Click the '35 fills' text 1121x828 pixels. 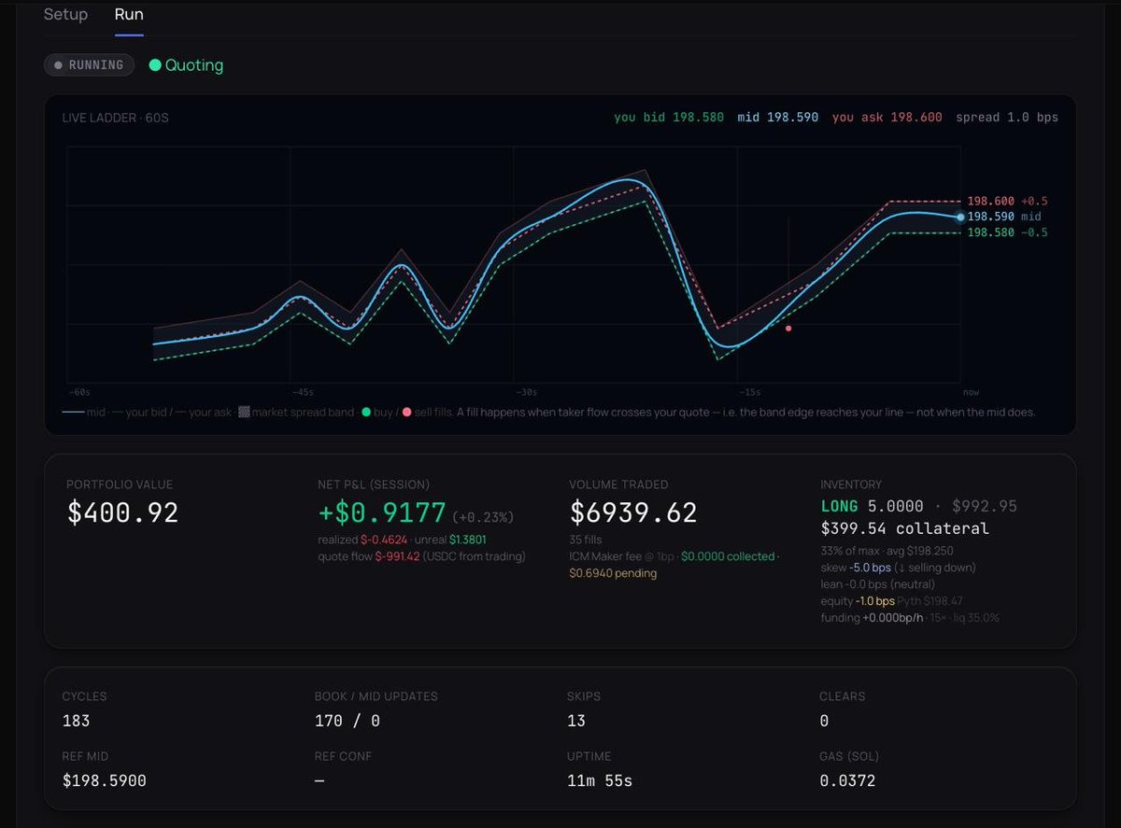pos(585,540)
